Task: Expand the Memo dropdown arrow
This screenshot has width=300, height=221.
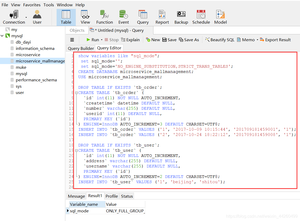Action: coord(257,40)
